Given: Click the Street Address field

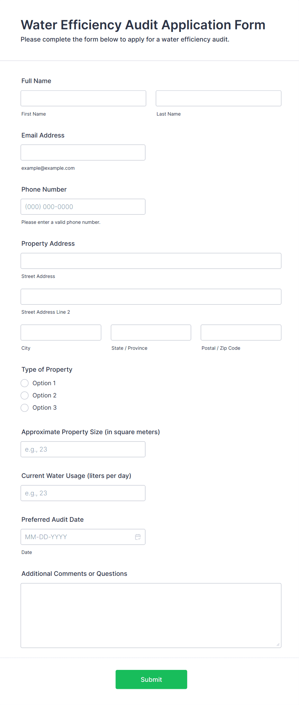Looking at the screenshot, I should 151,261.
